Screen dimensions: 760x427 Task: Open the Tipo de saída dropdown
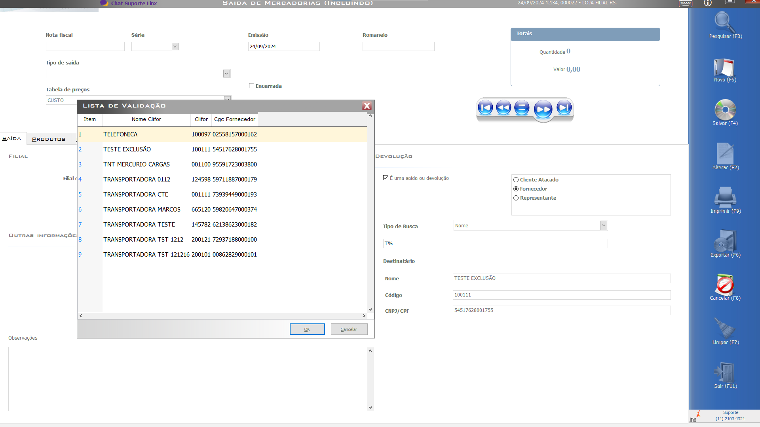(x=226, y=74)
